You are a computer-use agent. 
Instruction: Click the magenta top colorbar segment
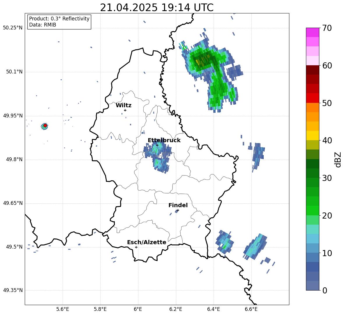313,33
